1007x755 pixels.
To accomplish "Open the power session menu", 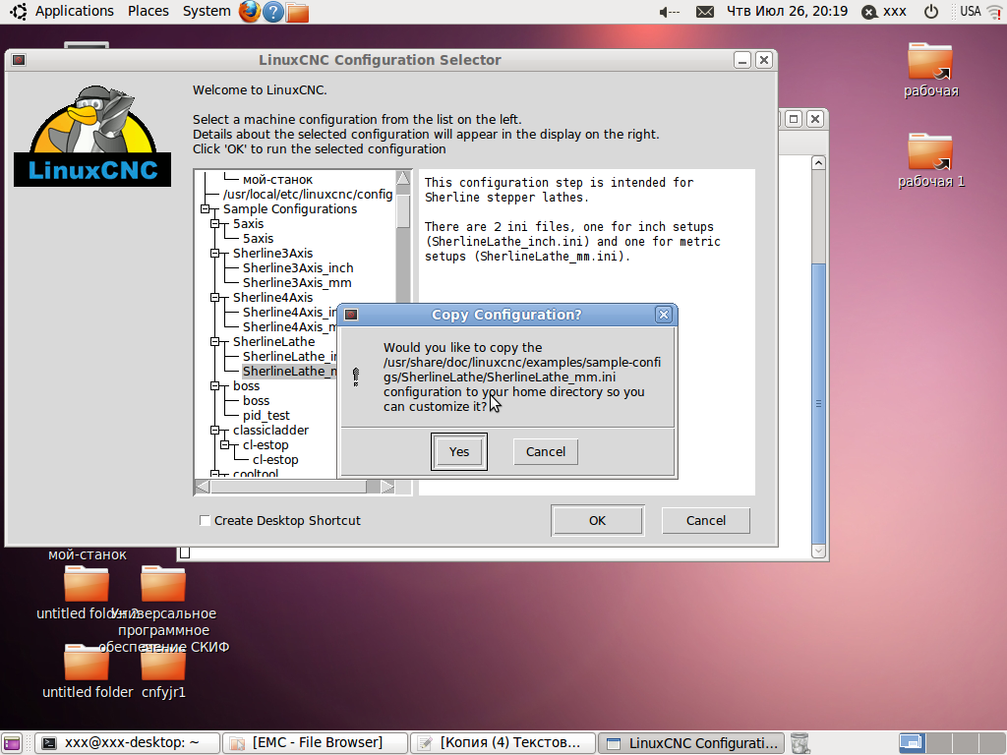I will coord(930,12).
